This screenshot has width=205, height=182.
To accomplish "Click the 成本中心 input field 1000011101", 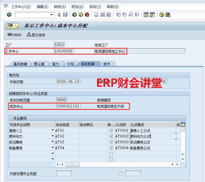I will [x=68, y=106].
